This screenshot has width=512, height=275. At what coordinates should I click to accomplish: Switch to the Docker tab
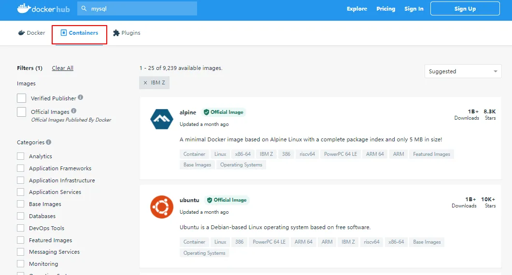pos(32,33)
